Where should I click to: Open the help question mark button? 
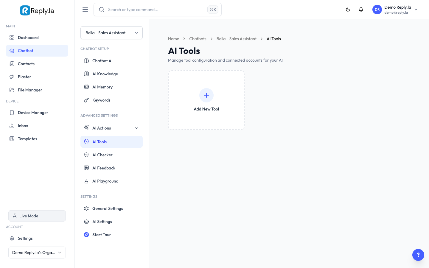(418, 255)
